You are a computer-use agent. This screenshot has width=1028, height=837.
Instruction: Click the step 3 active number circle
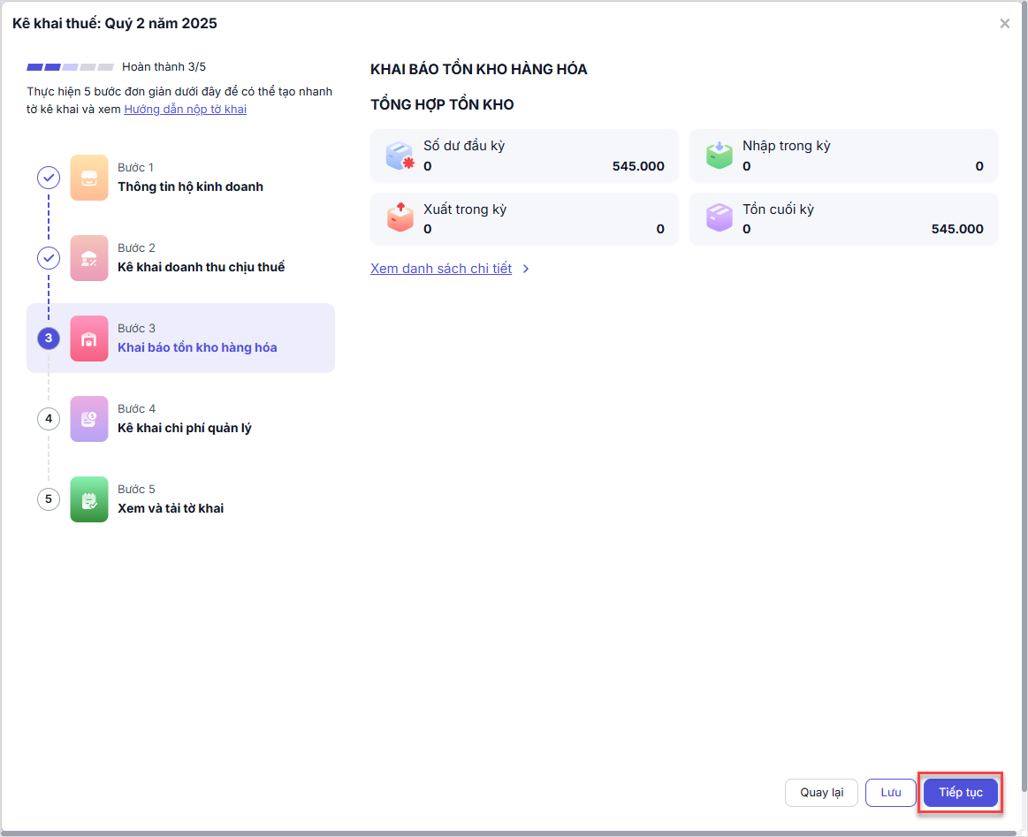pyautogui.click(x=49, y=339)
